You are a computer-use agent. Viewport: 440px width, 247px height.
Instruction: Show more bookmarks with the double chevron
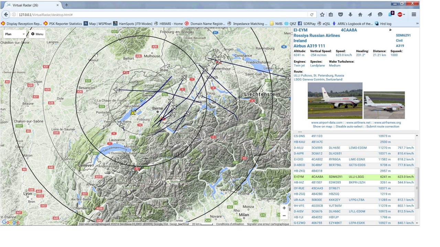tap(417, 24)
